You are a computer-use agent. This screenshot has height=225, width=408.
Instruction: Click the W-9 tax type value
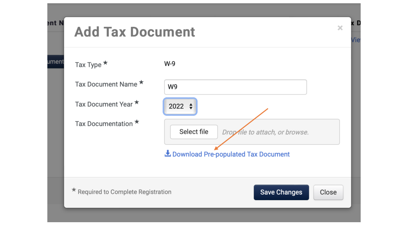point(170,64)
